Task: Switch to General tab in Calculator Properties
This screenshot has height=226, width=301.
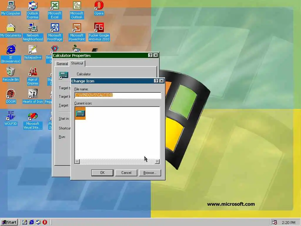Action: 62,64
